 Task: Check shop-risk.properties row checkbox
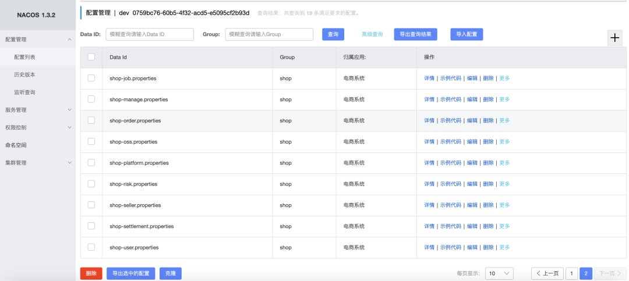point(91,184)
